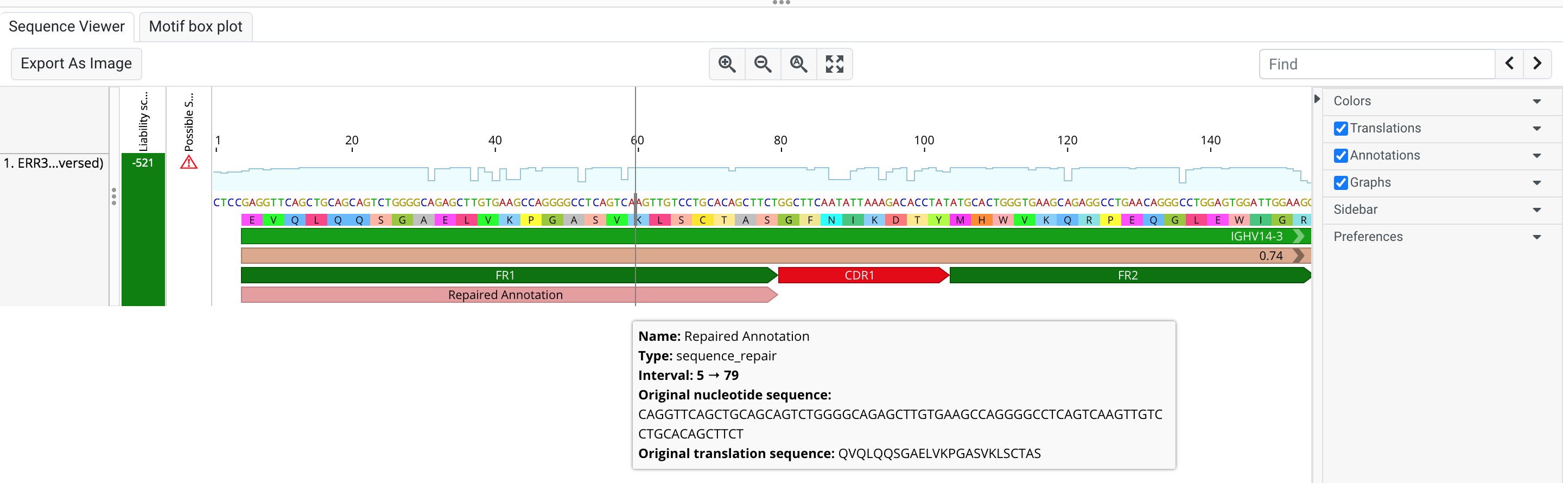Click the Liability score column header

tap(143, 122)
